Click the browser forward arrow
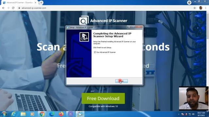Screen dimensions: 209x117 [8, 8]
